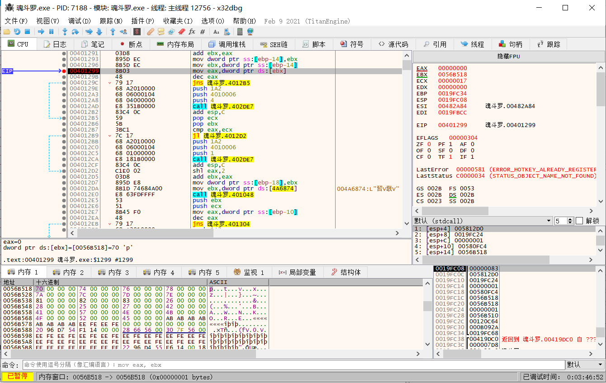Click the Open file folder icon
Screen dimensions: 606x383
tap(6, 32)
